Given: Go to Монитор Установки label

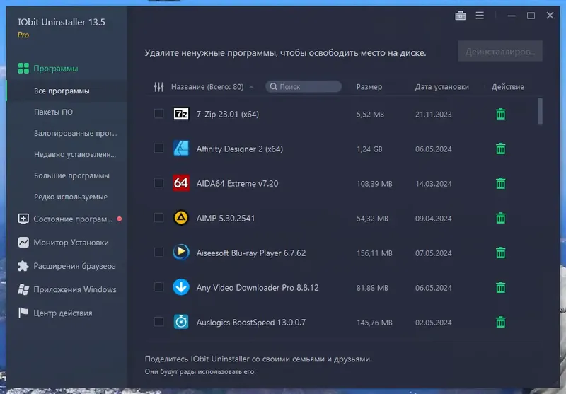Looking at the screenshot, I should [71, 243].
